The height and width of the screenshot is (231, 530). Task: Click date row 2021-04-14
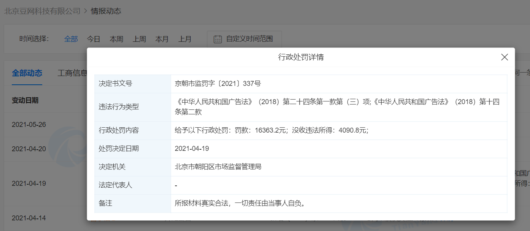pos(29,218)
